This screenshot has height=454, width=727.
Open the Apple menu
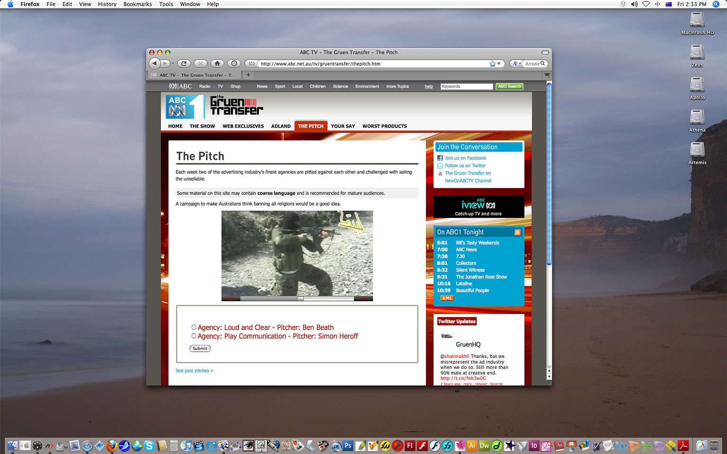(x=10, y=4)
